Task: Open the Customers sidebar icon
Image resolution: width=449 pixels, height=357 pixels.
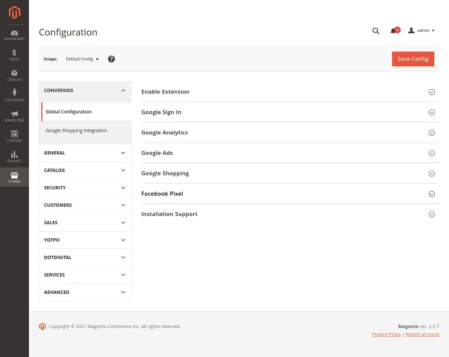Action: (14, 96)
